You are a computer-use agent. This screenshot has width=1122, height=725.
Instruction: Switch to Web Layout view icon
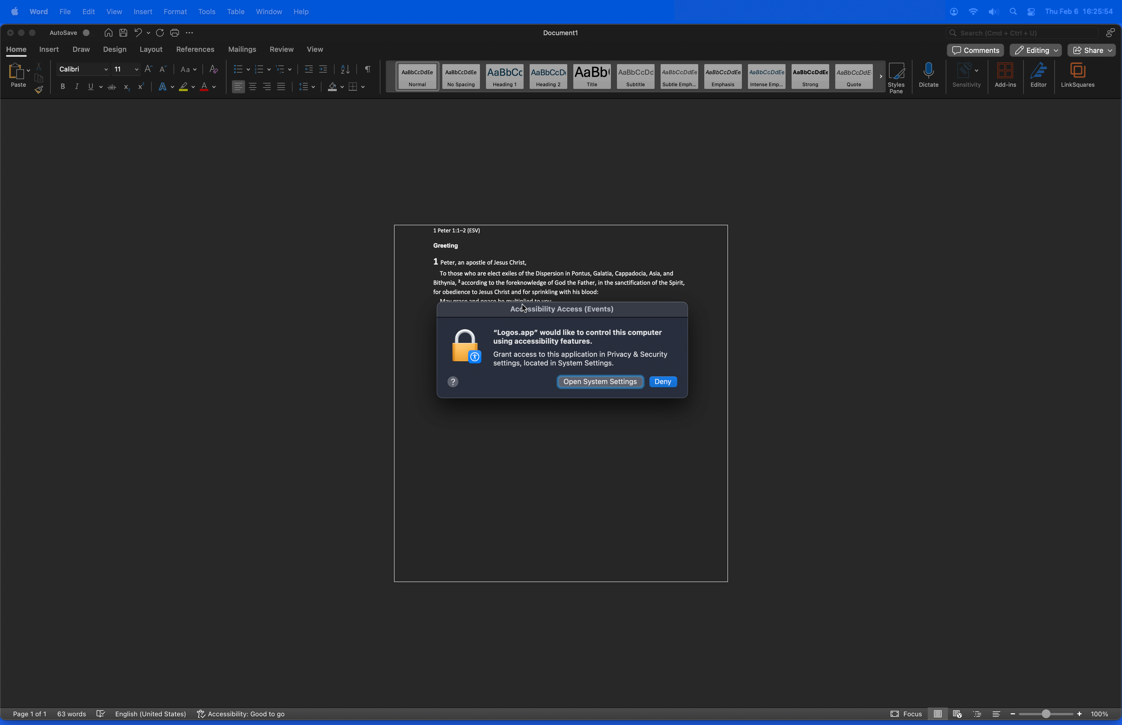tap(957, 714)
